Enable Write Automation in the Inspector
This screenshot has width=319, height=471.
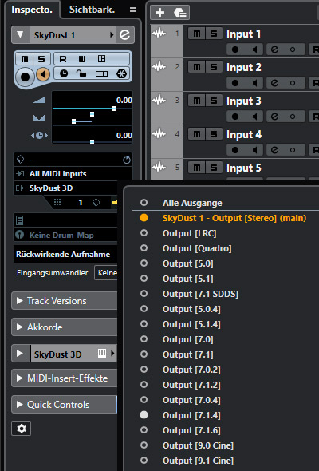pyautogui.click(x=82, y=59)
